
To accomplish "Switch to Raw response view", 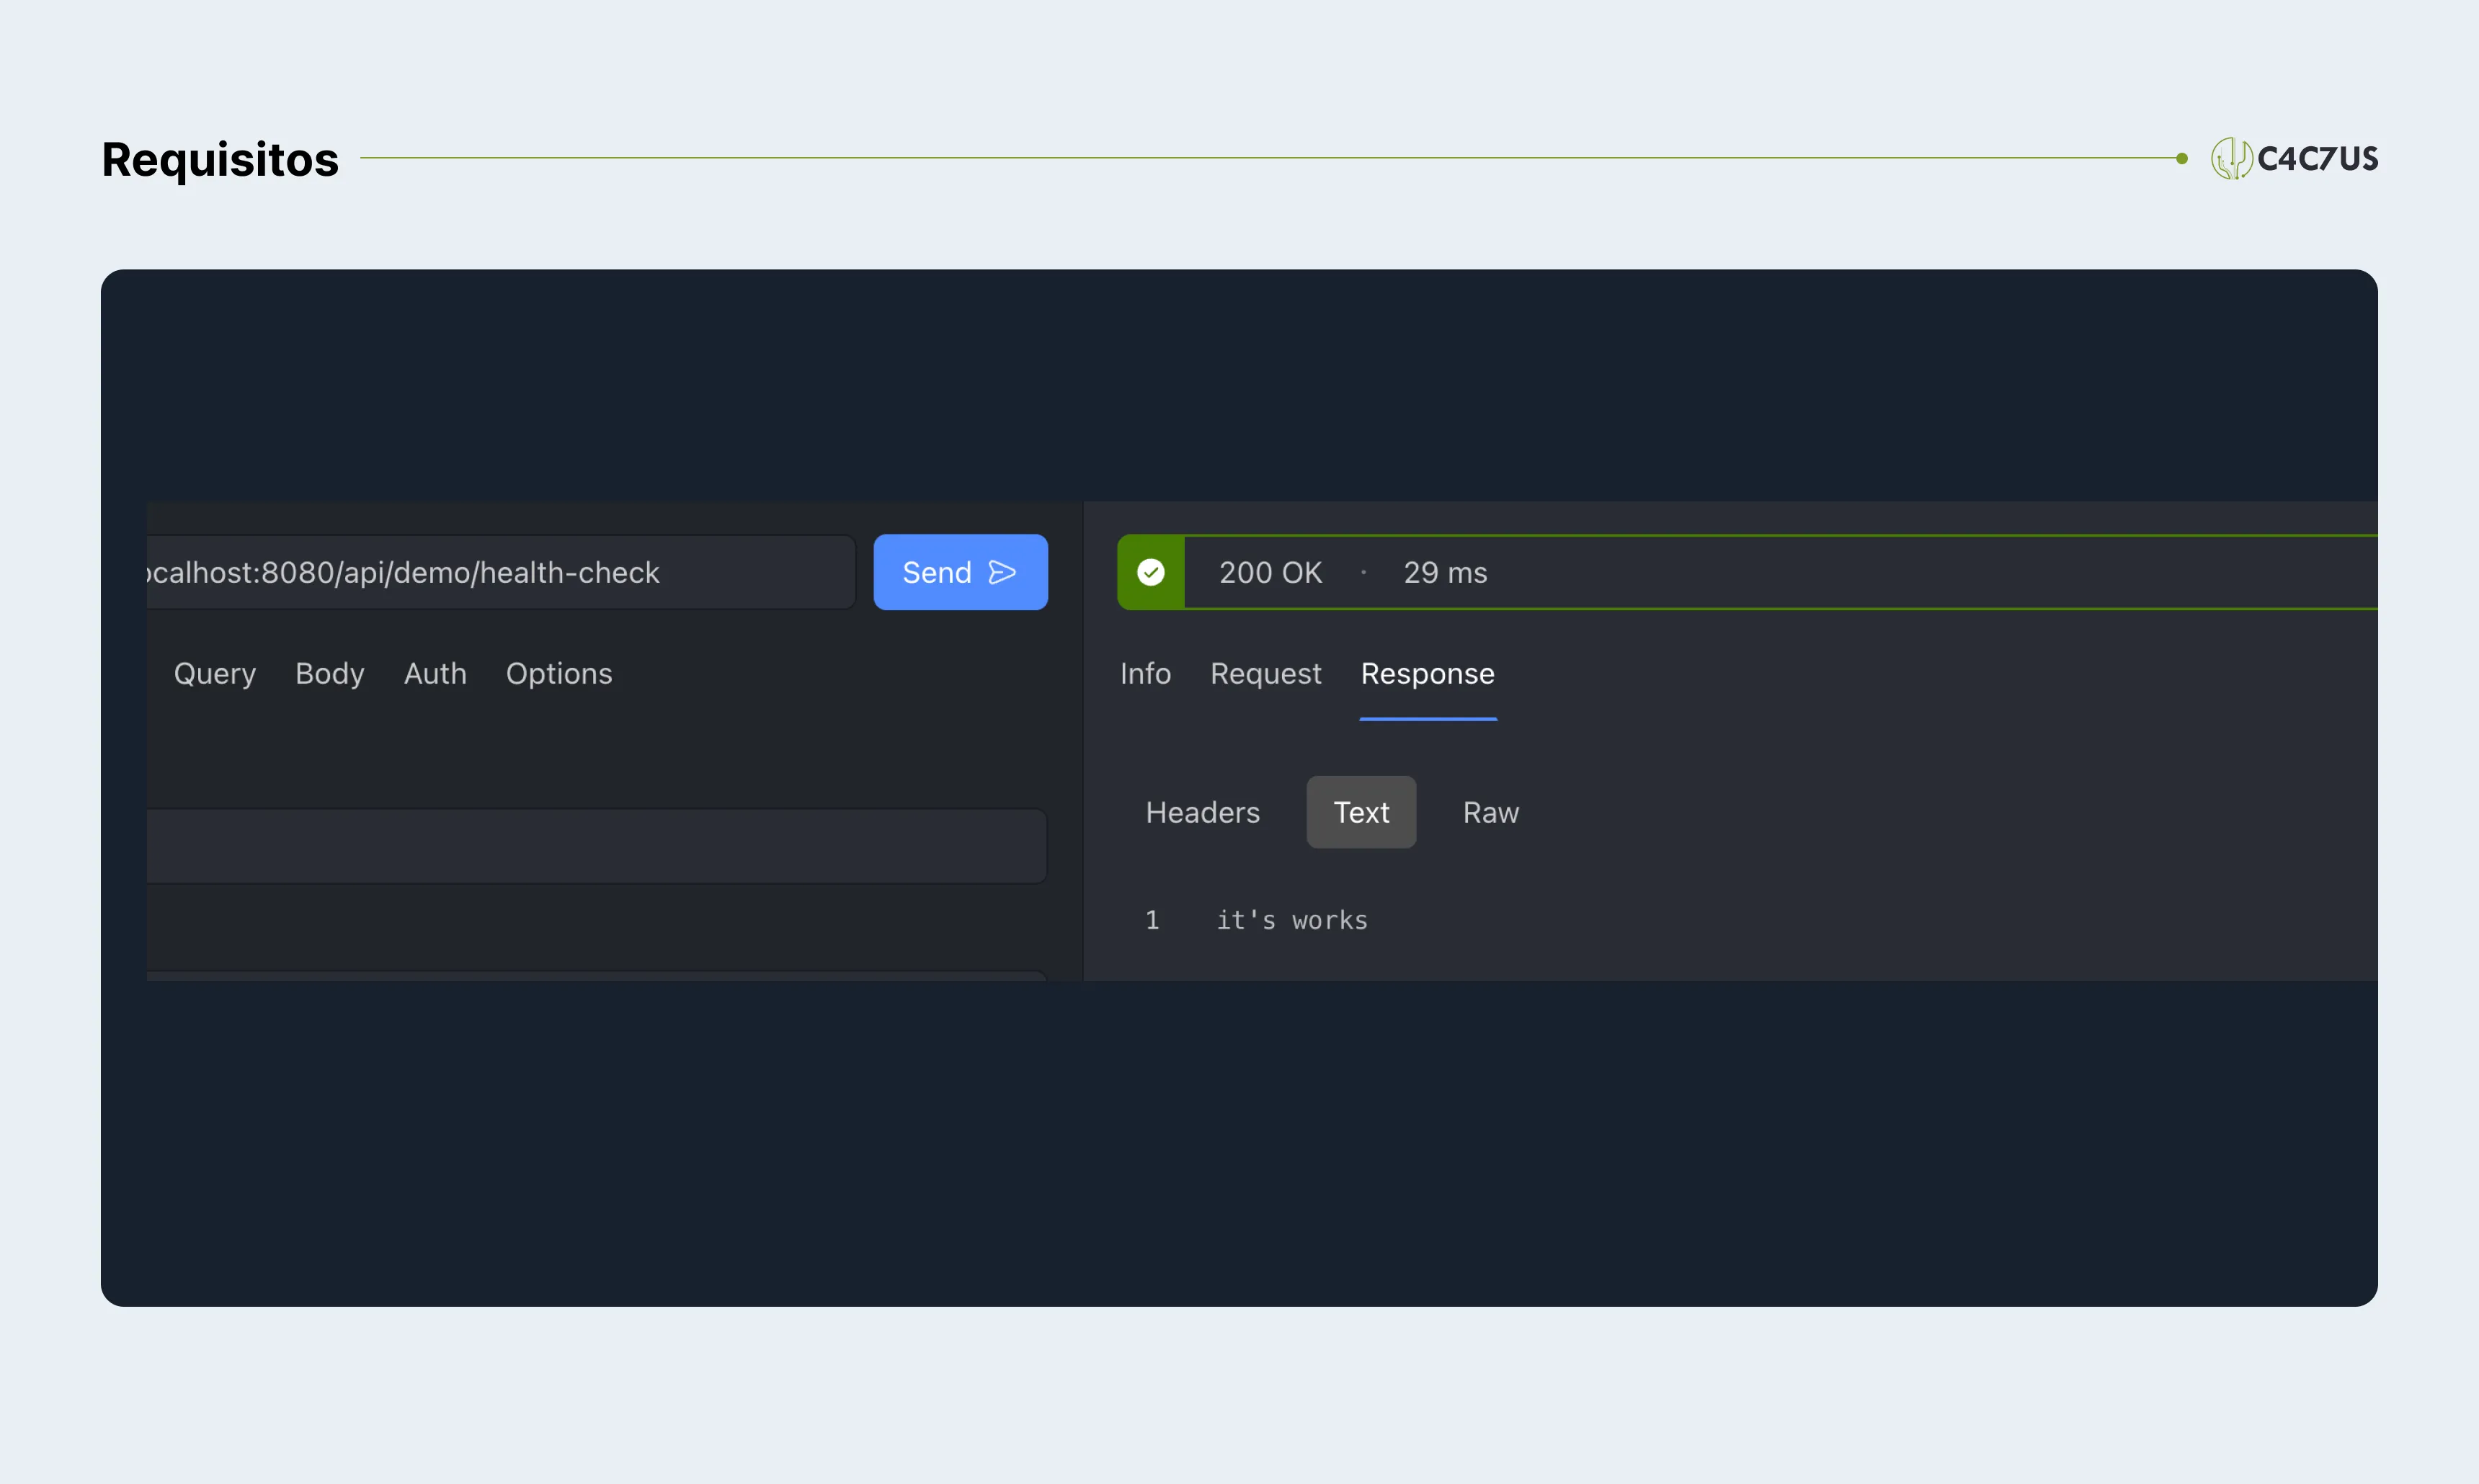I will click(x=1490, y=812).
